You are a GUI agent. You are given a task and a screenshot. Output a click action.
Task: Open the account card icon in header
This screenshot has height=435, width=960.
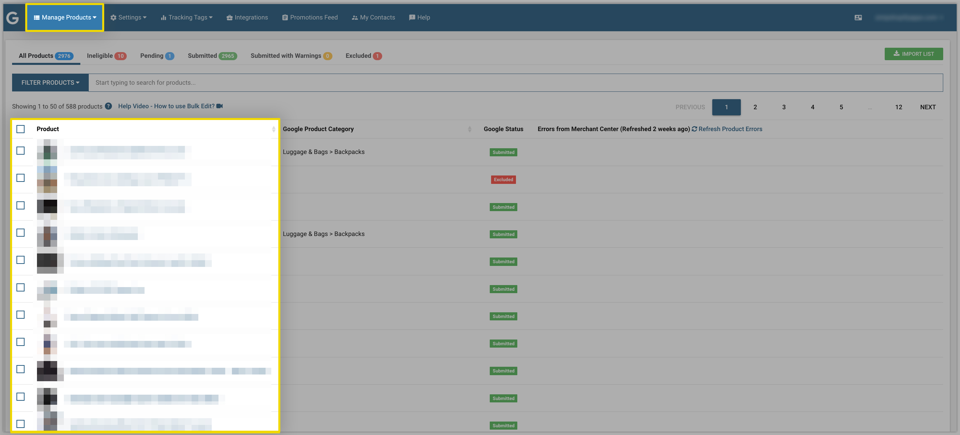(x=858, y=17)
